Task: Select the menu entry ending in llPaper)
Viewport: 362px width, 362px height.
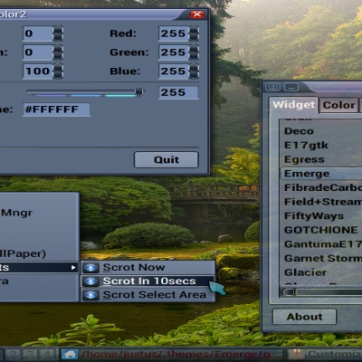Action: tap(39, 253)
